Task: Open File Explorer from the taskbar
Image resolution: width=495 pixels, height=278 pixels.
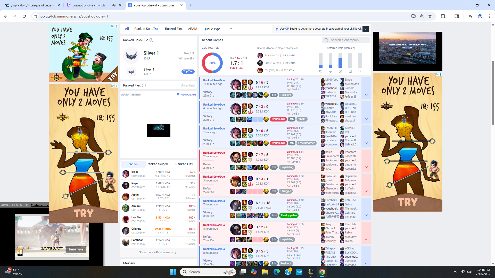Action: click(x=265, y=272)
